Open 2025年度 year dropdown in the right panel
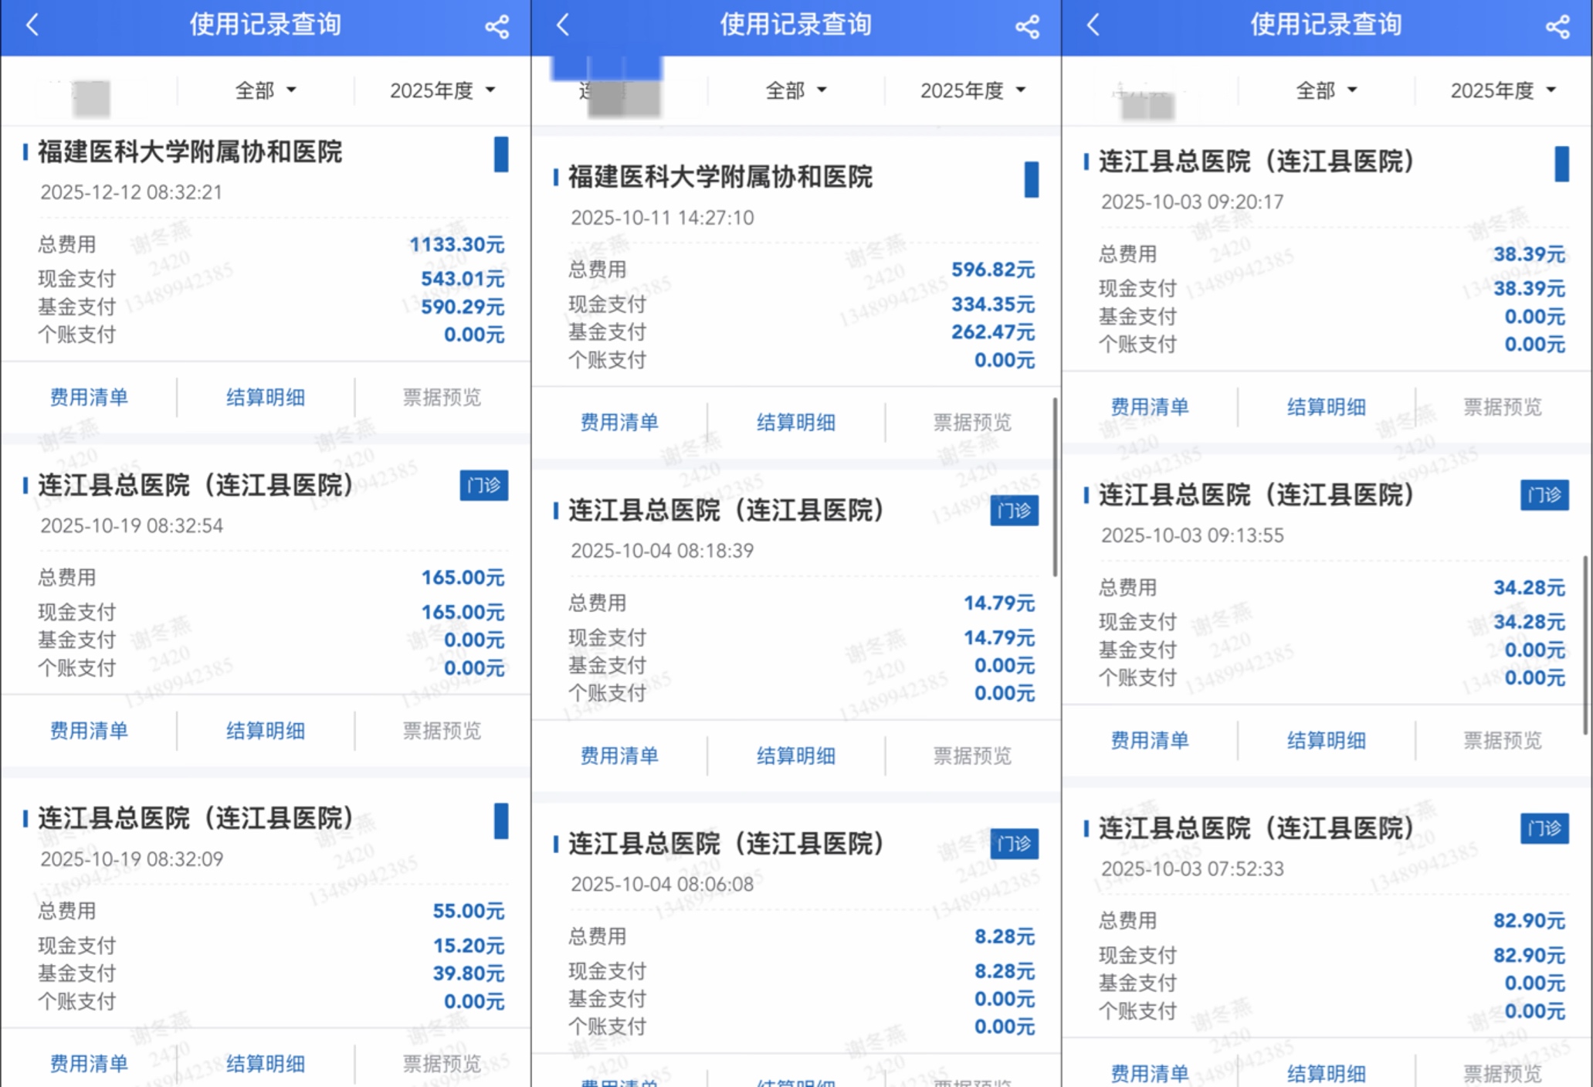This screenshot has width=1593, height=1087. (x=1503, y=90)
